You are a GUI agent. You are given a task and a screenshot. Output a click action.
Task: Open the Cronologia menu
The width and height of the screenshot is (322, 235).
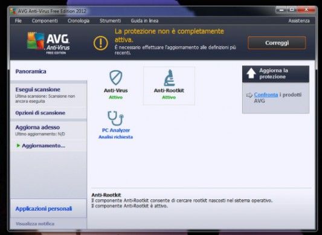(79, 21)
